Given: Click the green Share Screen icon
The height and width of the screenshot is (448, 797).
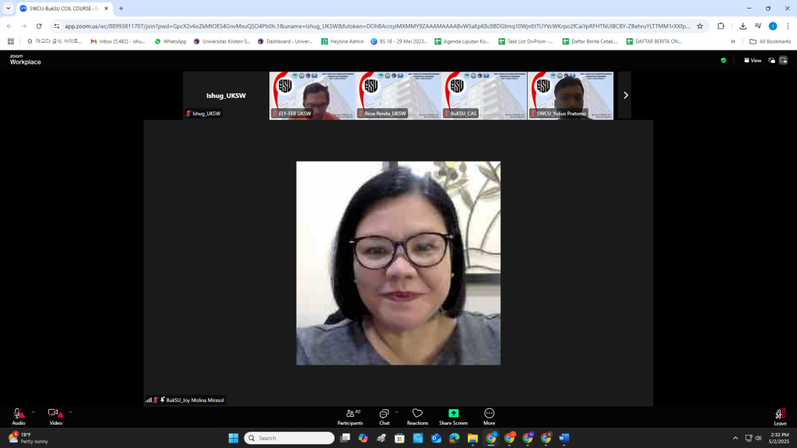Looking at the screenshot, I should pos(453,413).
